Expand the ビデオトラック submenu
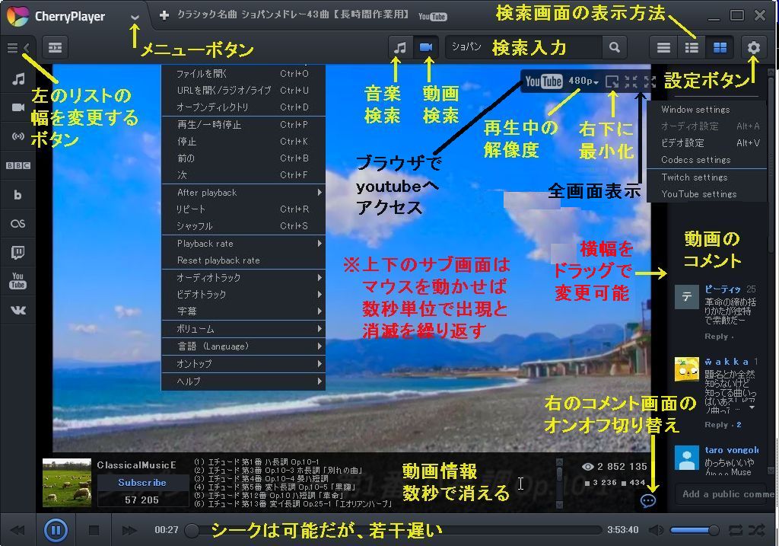This screenshot has height=546, width=779. pos(243,295)
